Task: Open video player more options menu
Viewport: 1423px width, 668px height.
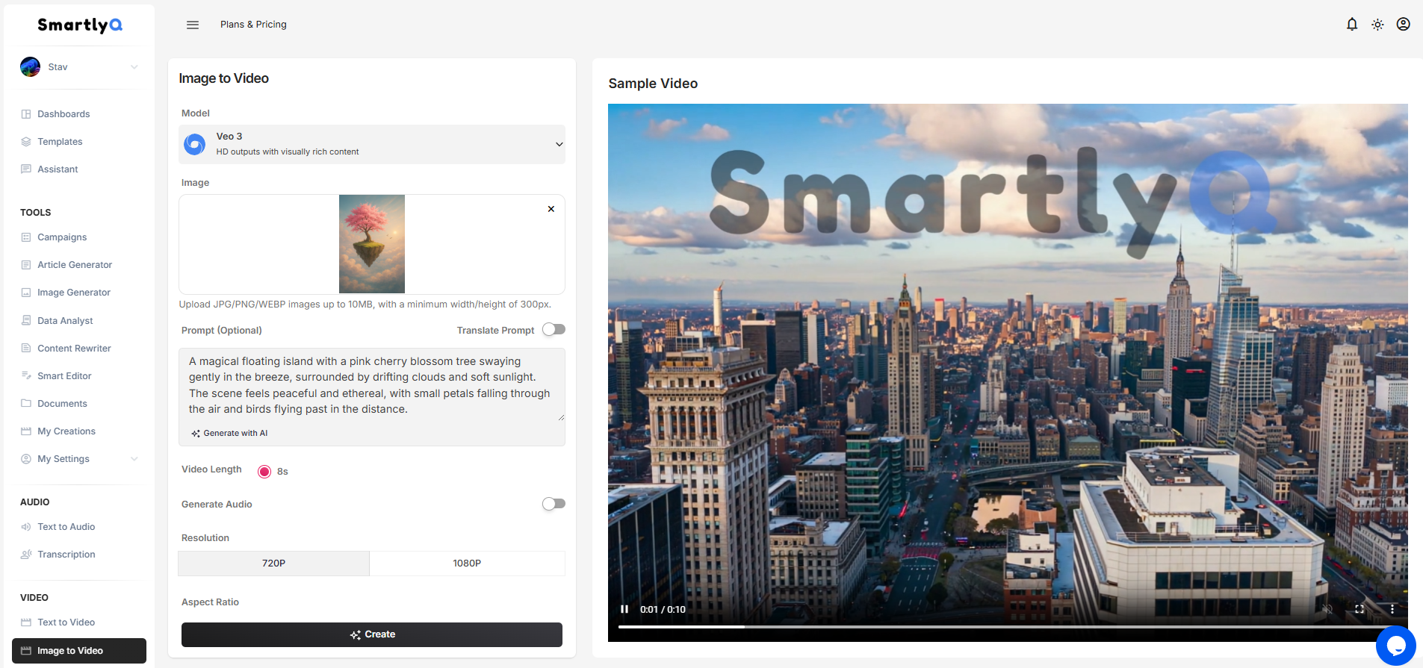Action: point(1392,609)
